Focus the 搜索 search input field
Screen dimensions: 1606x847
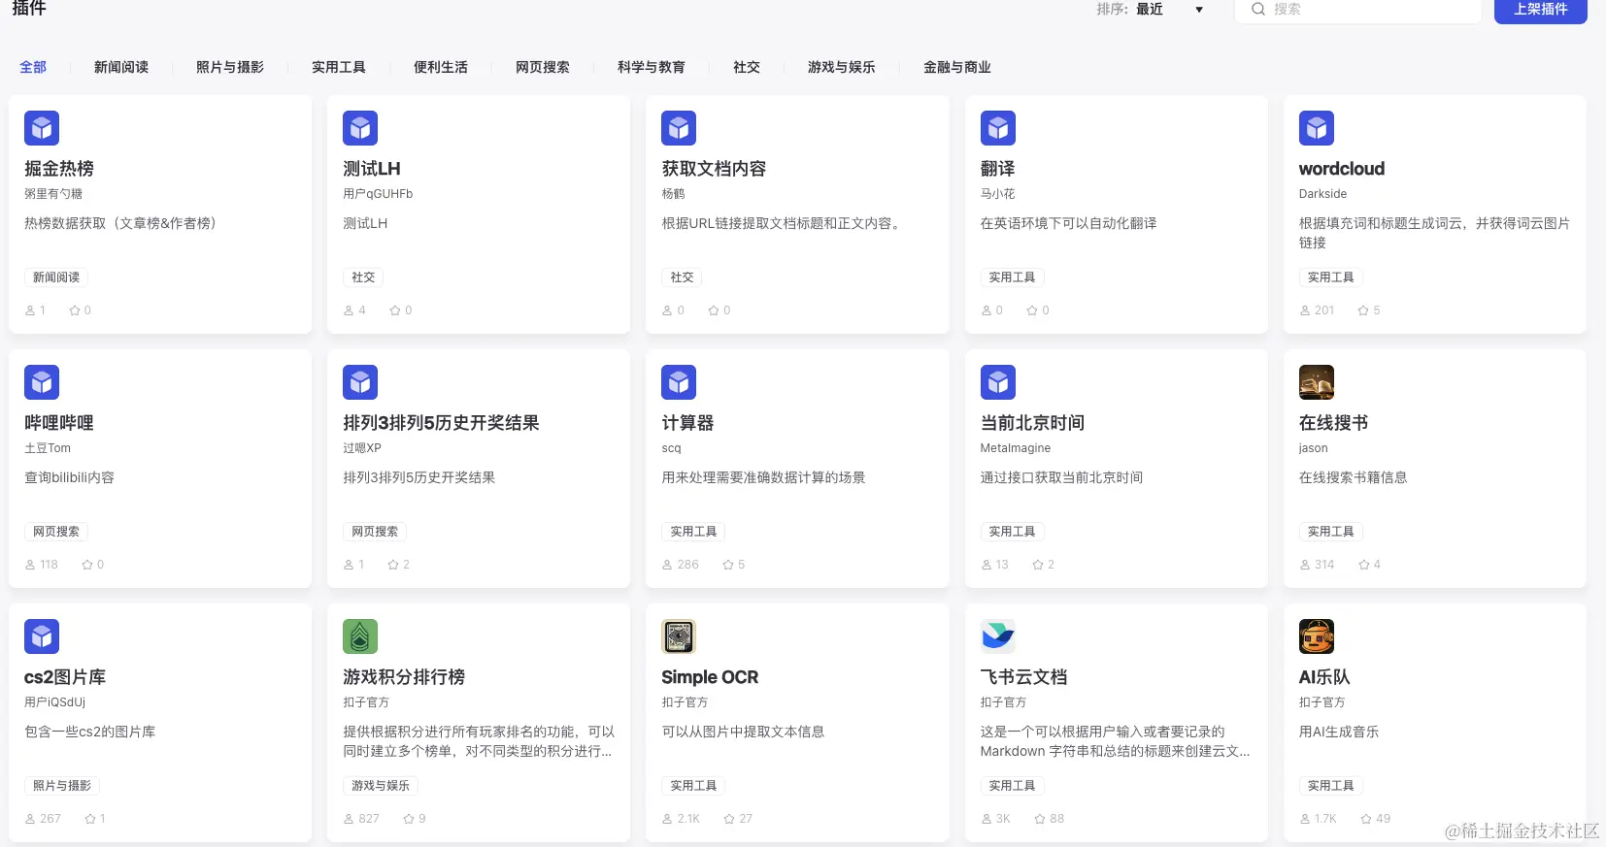(1357, 10)
